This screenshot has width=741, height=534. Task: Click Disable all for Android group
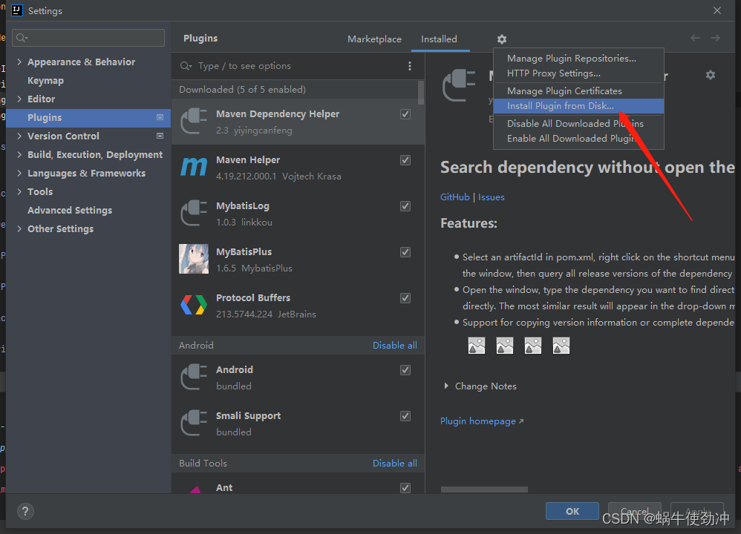point(394,345)
